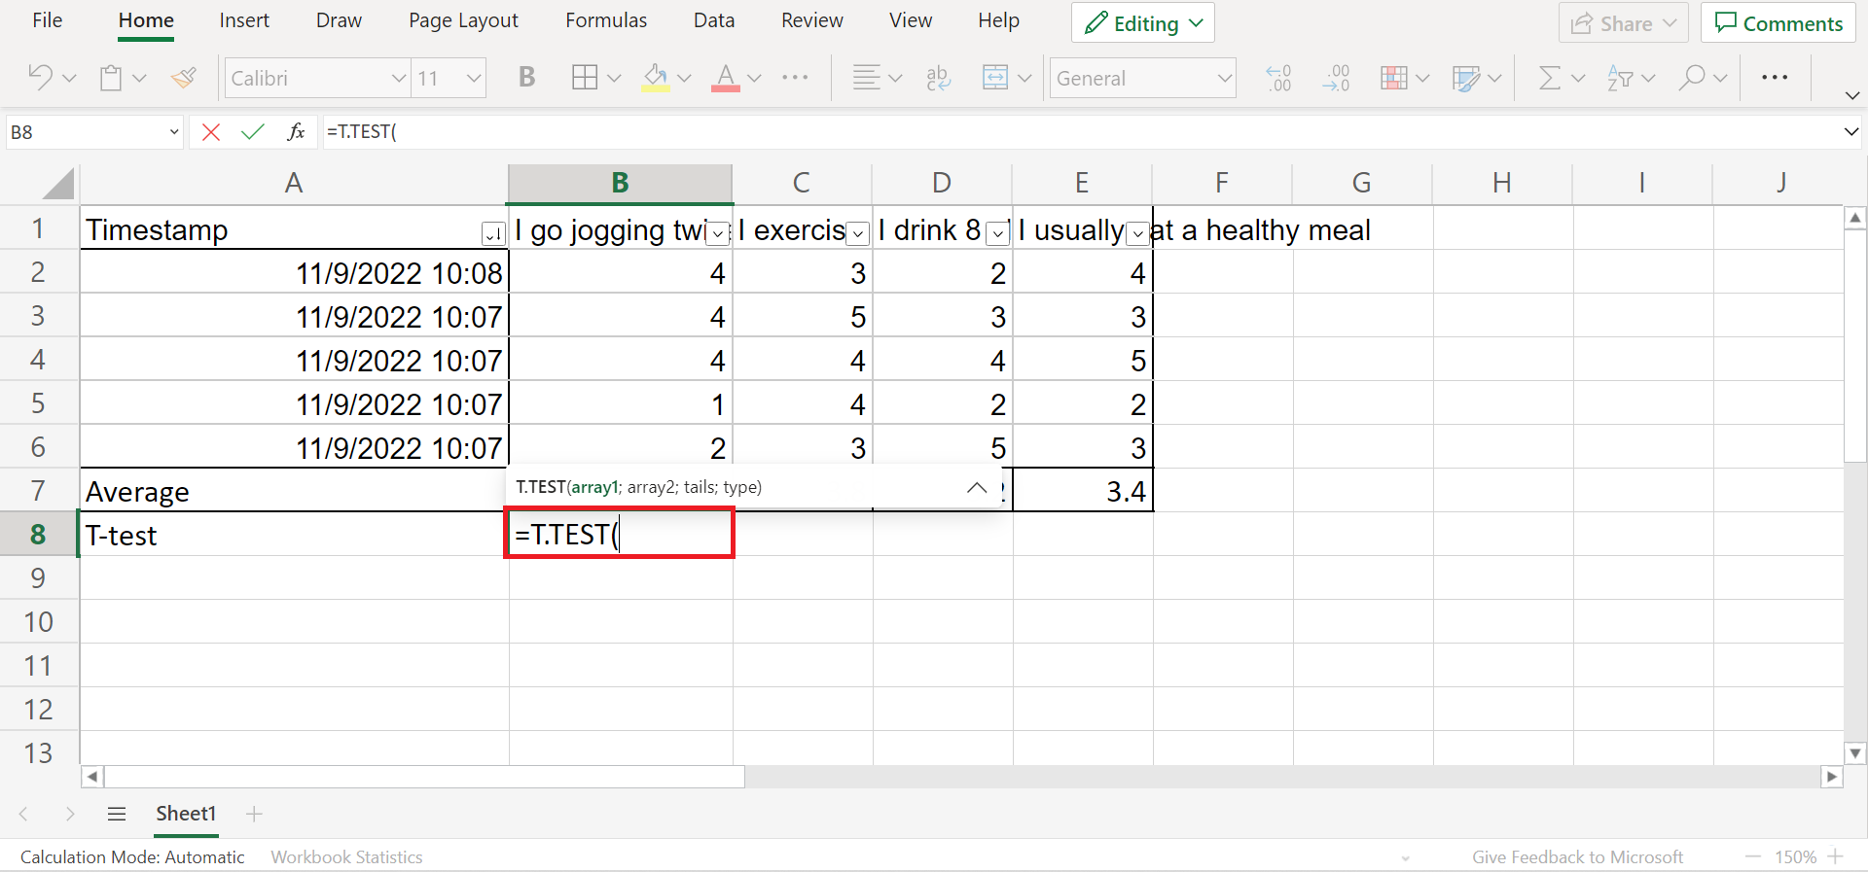Open the General number format dropdown
Image resolution: width=1868 pixels, height=872 pixels.
[x=1224, y=78]
